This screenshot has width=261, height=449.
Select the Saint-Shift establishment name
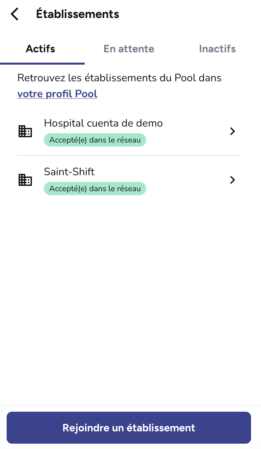[69, 172]
